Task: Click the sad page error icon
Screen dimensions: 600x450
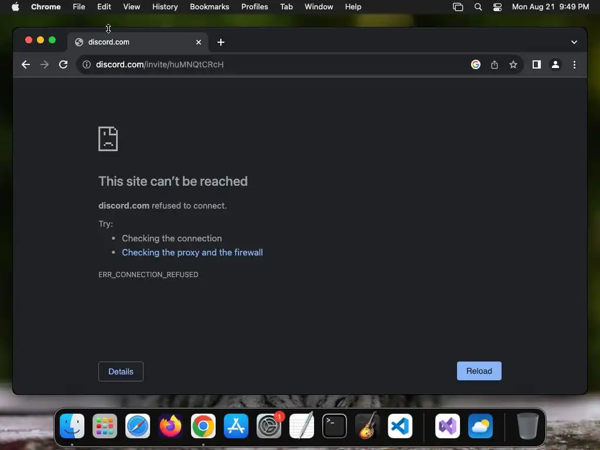Action: [108, 139]
